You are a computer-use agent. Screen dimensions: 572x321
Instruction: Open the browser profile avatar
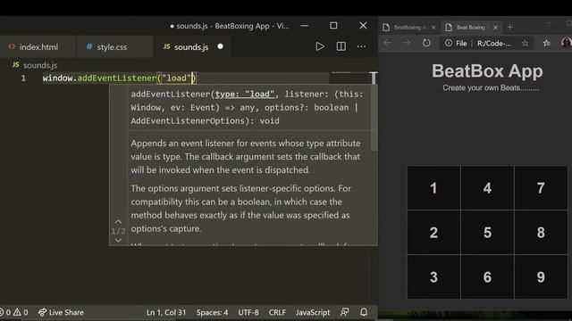point(566,43)
